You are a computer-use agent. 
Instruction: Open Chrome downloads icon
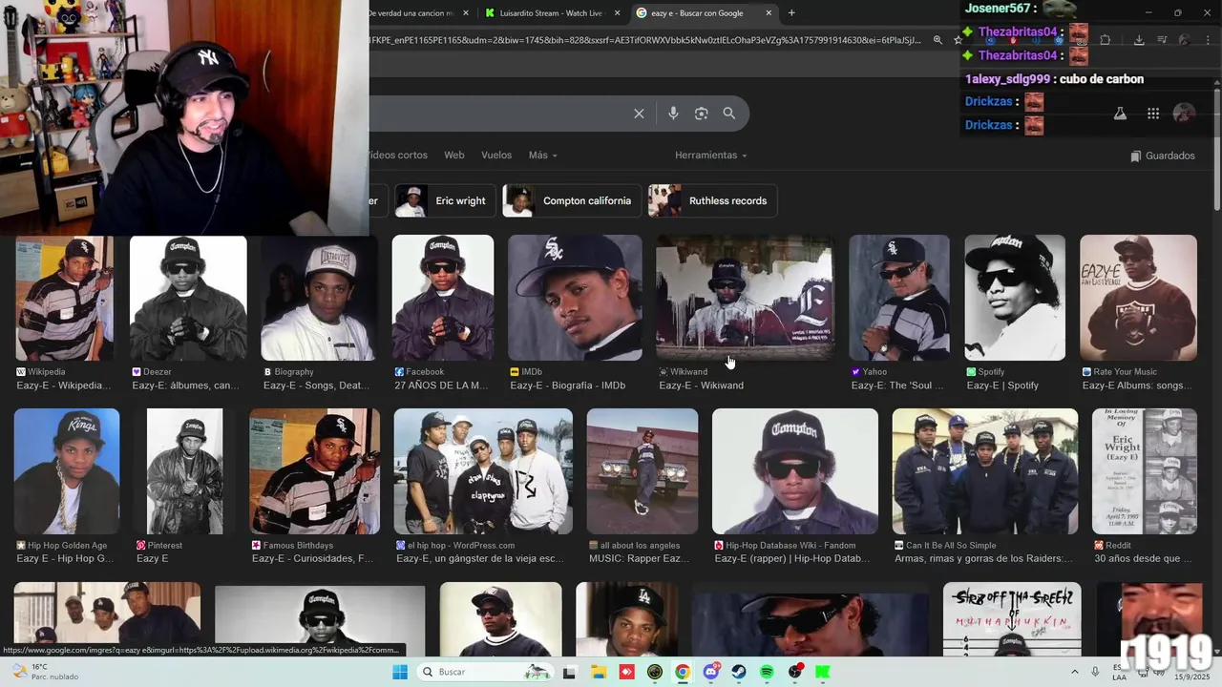[1139, 40]
